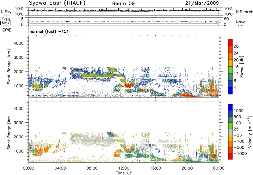Click the 'Power [dB]' colorbar label
Screen dimensions: 253x175
pyautogui.click(x=241, y=67)
